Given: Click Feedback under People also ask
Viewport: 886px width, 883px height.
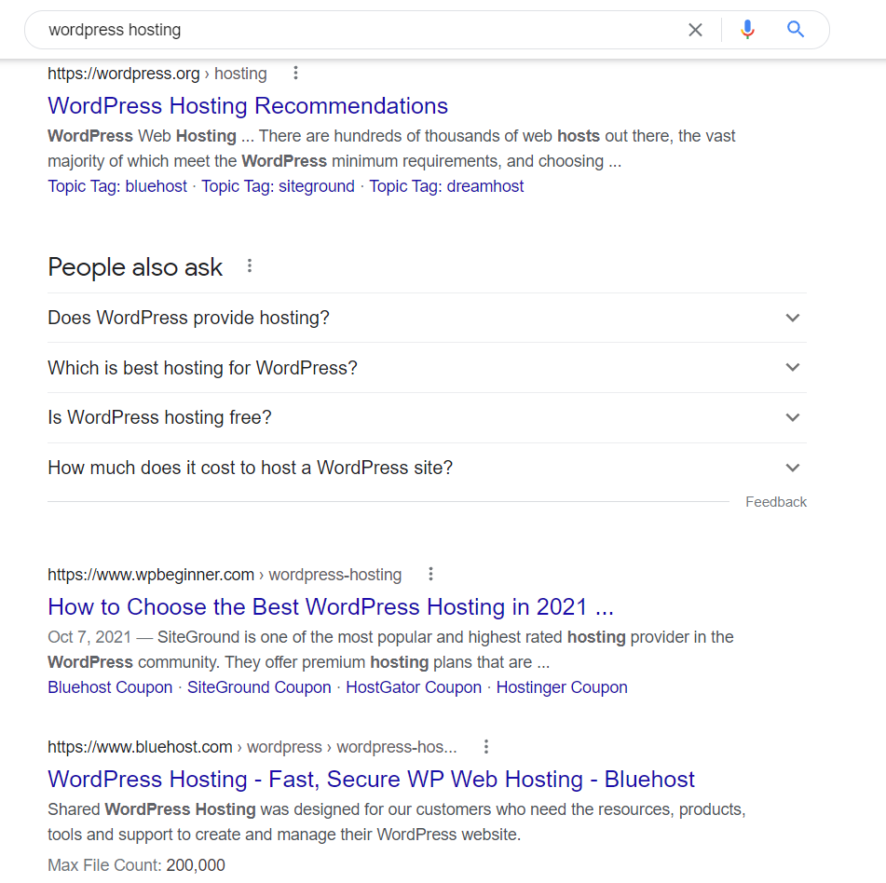Looking at the screenshot, I should 776,502.
